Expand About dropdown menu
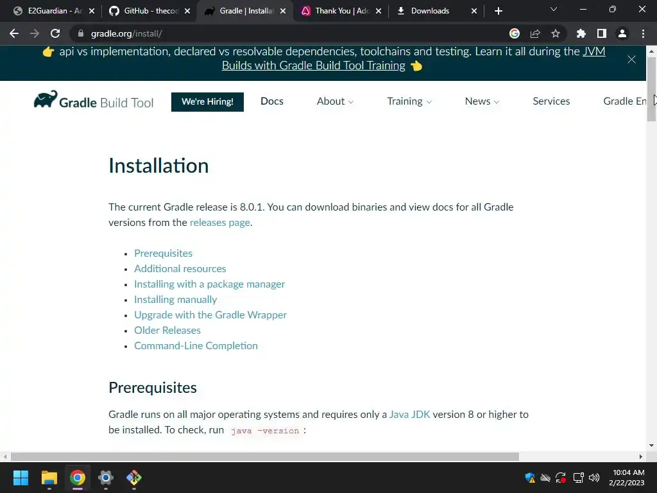 tap(335, 101)
